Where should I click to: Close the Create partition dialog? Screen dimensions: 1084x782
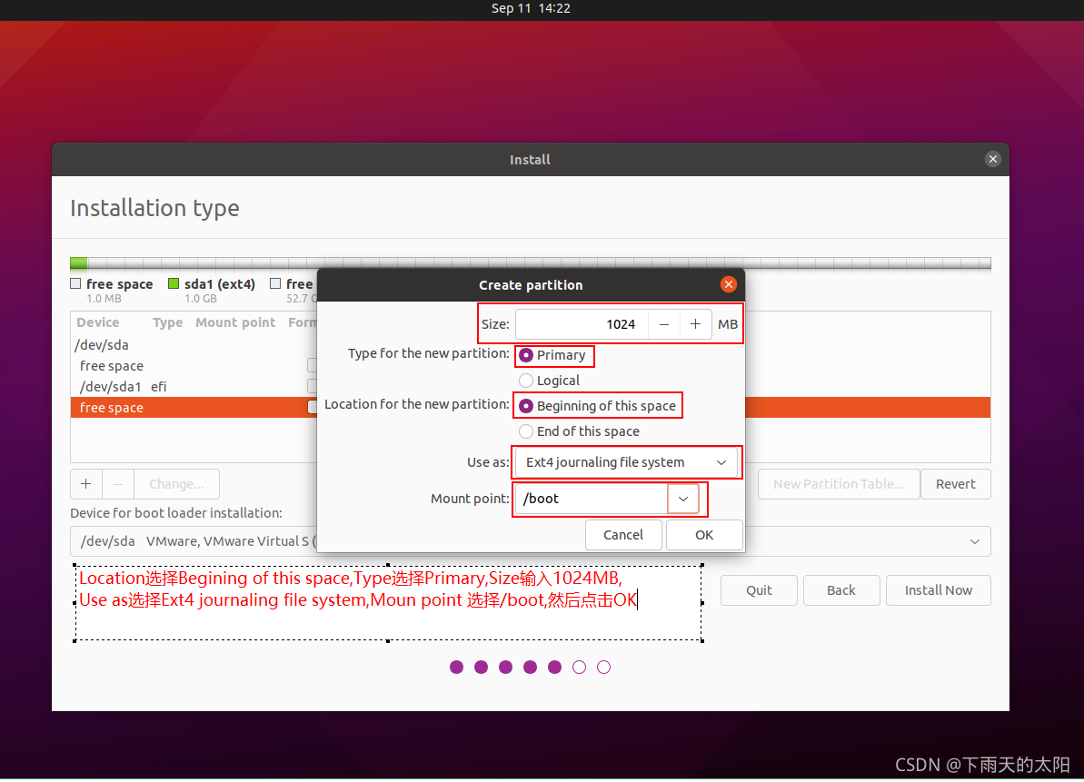[728, 284]
